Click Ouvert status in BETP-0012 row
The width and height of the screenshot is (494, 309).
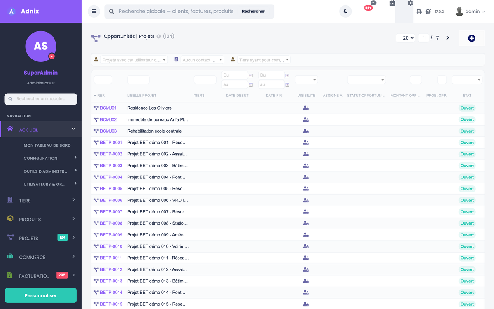[x=467, y=269]
